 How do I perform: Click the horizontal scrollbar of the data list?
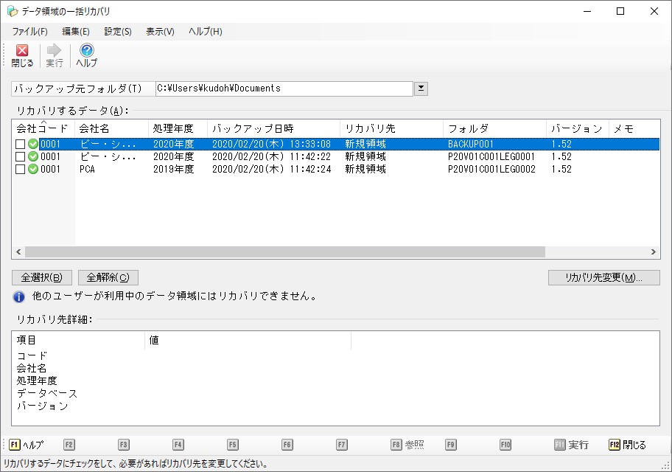(295, 252)
